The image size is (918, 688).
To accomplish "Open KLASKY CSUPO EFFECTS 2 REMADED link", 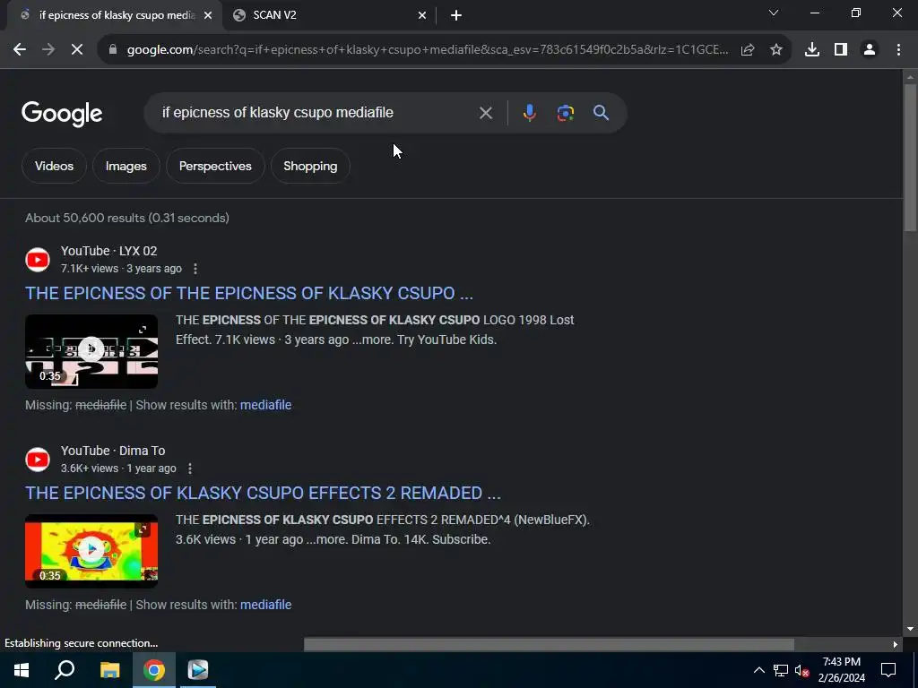I will [x=263, y=494].
